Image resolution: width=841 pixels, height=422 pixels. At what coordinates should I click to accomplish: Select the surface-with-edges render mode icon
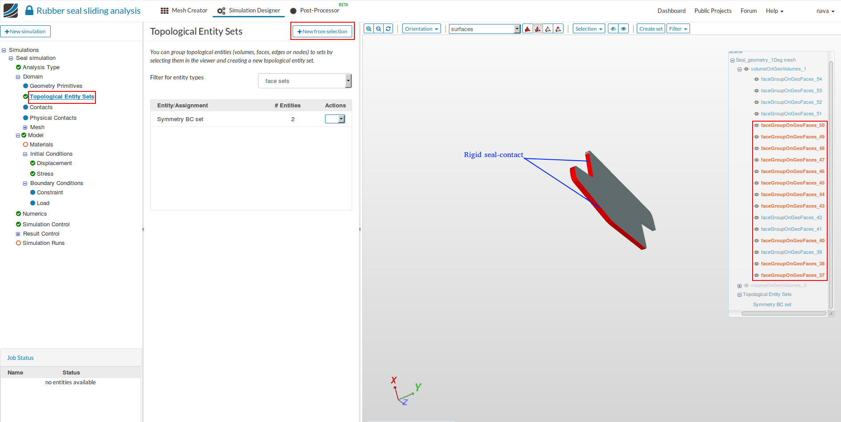pyautogui.click(x=538, y=29)
